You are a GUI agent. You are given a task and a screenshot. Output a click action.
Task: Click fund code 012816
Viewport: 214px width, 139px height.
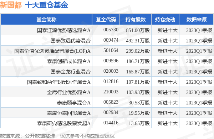point(111,81)
